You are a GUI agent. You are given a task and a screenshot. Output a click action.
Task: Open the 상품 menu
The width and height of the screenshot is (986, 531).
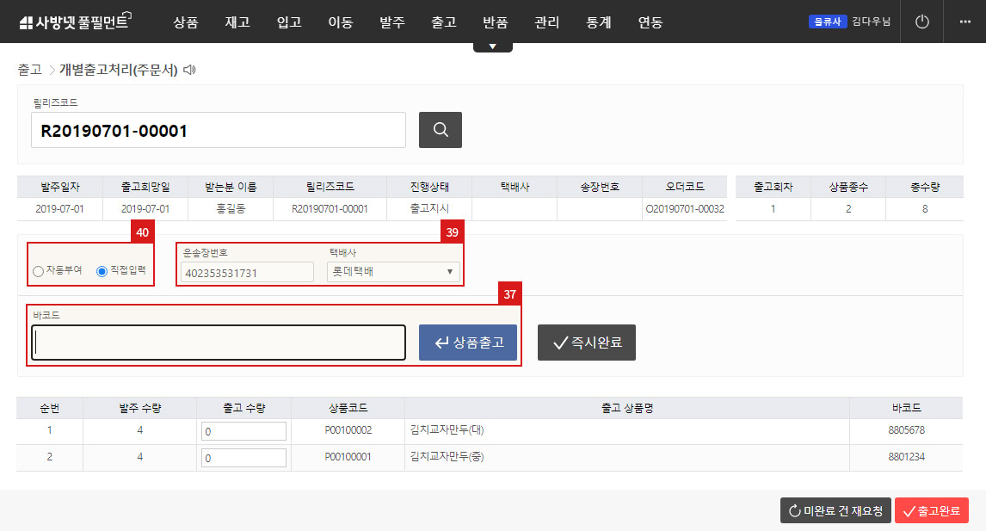186,22
